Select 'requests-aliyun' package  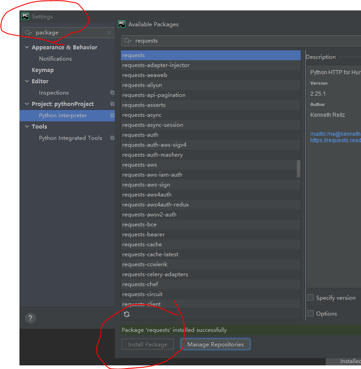point(211,85)
